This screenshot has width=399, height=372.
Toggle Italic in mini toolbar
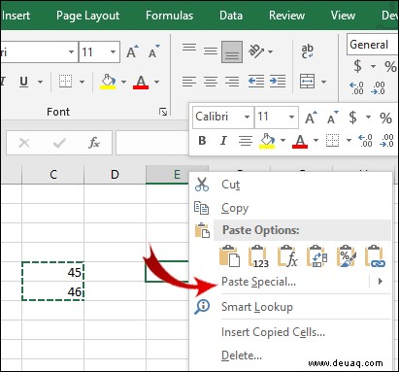point(223,141)
